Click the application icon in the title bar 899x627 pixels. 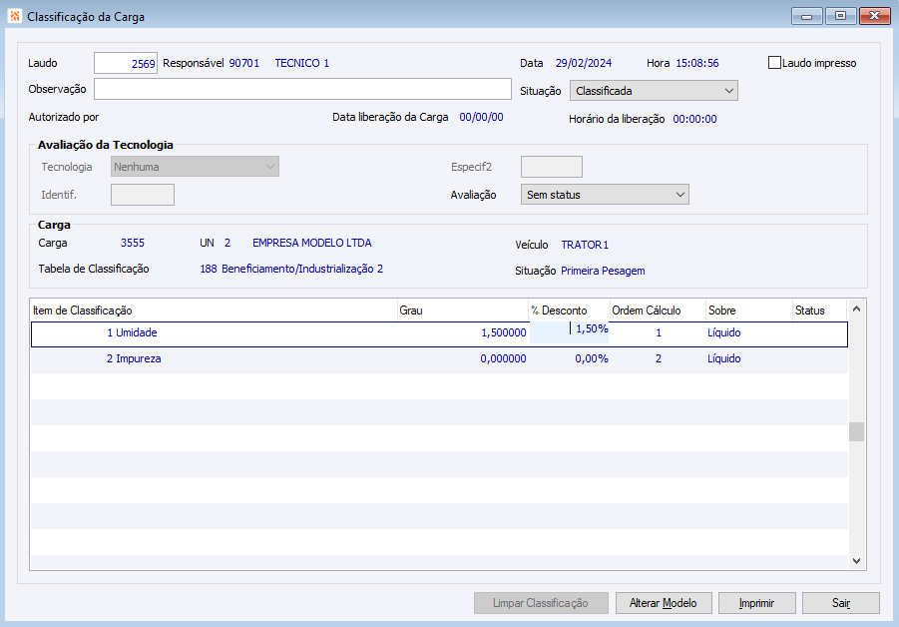(15, 16)
